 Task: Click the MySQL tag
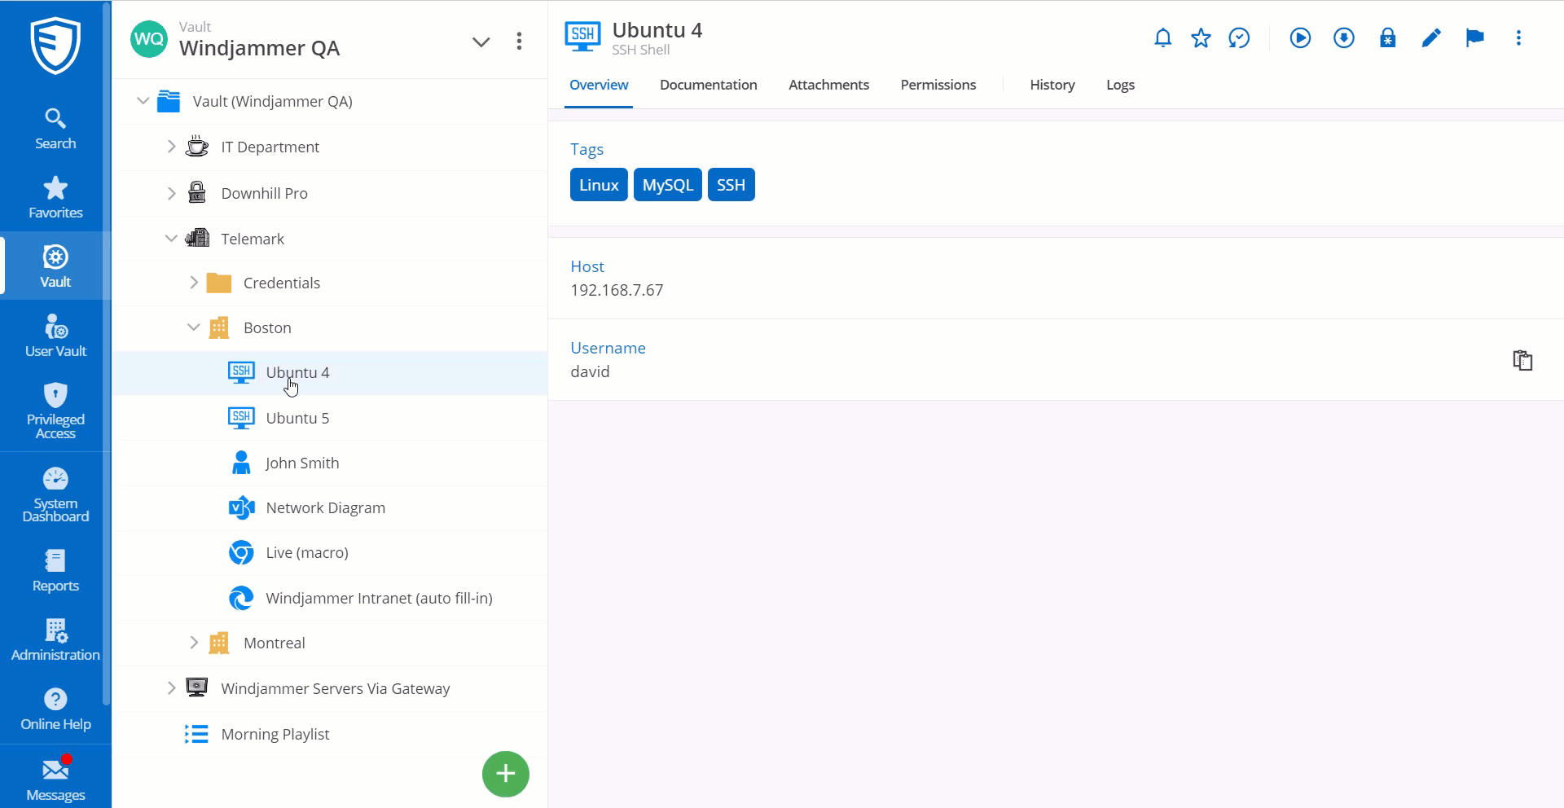[667, 185]
